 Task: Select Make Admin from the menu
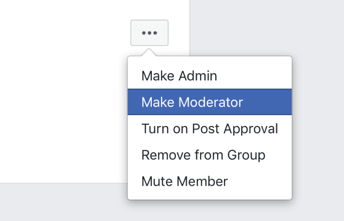click(x=210, y=76)
